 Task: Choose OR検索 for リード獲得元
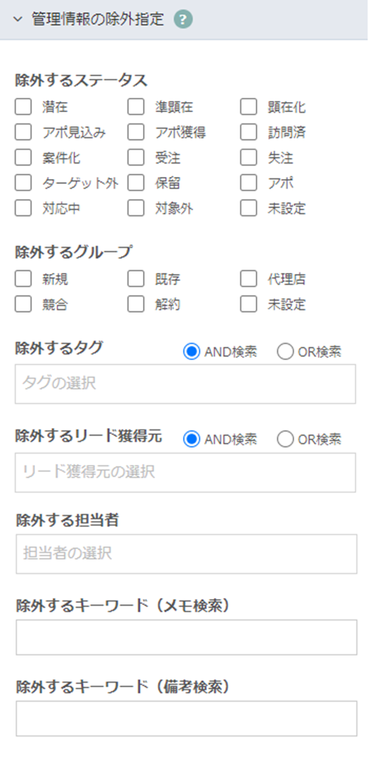tap(285, 440)
